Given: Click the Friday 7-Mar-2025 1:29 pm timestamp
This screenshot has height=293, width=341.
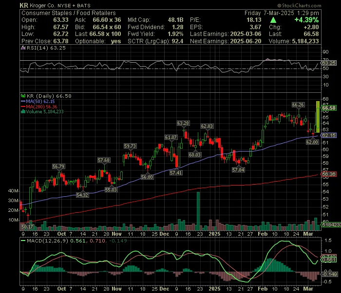Looking at the screenshot, I should click(x=282, y=13).
